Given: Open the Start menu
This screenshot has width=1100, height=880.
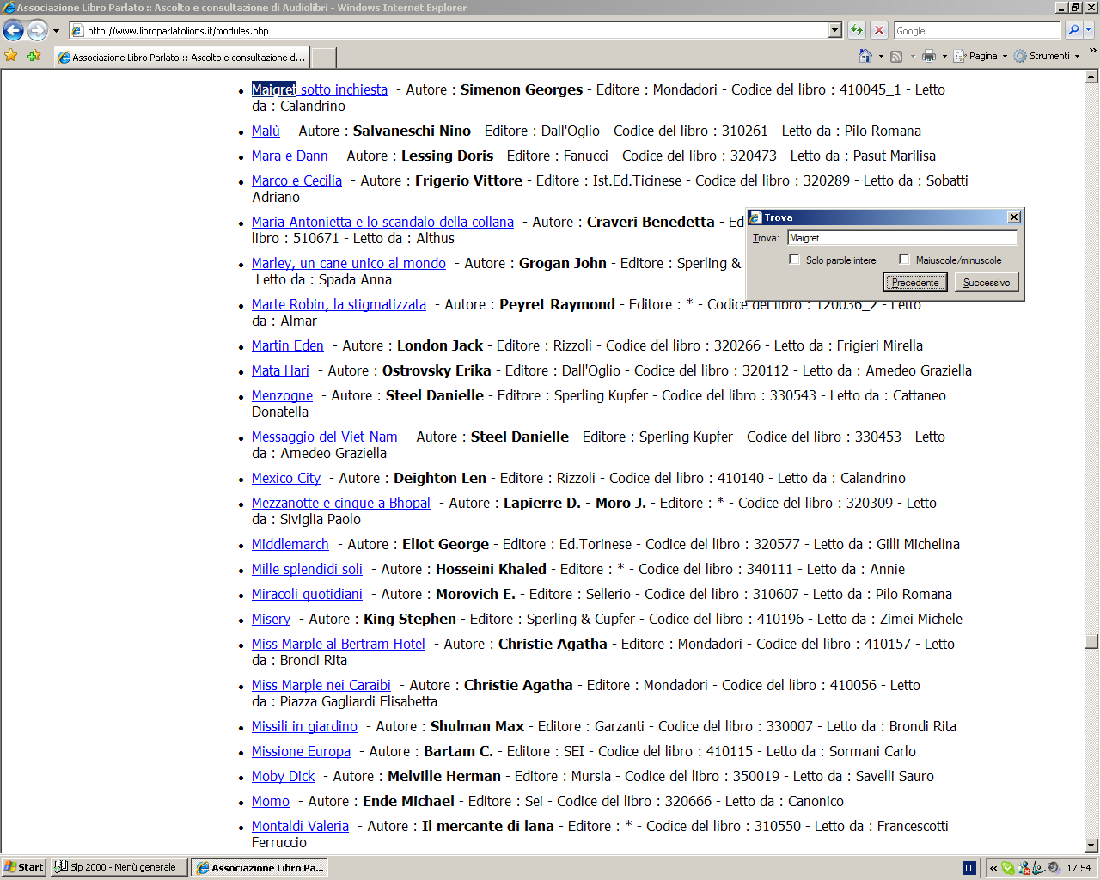Looking at the screenshot, I should 24,868.
